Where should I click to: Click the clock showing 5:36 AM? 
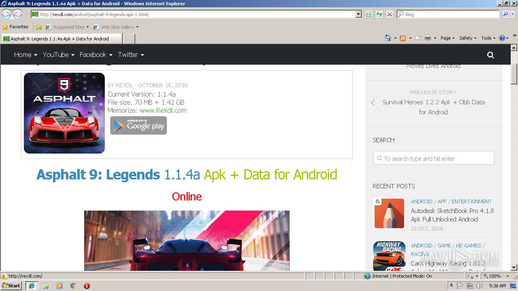pos(497,286)
